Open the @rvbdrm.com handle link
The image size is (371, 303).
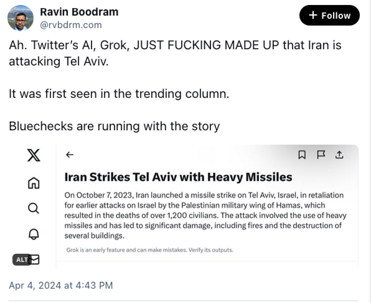71,25
